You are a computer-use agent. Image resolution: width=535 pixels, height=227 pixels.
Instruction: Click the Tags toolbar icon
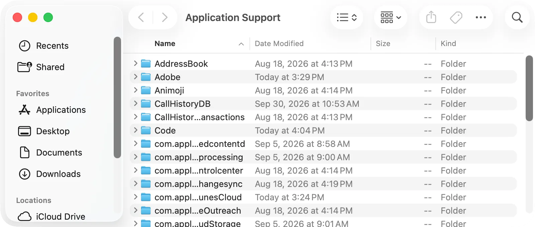point(456,17)
